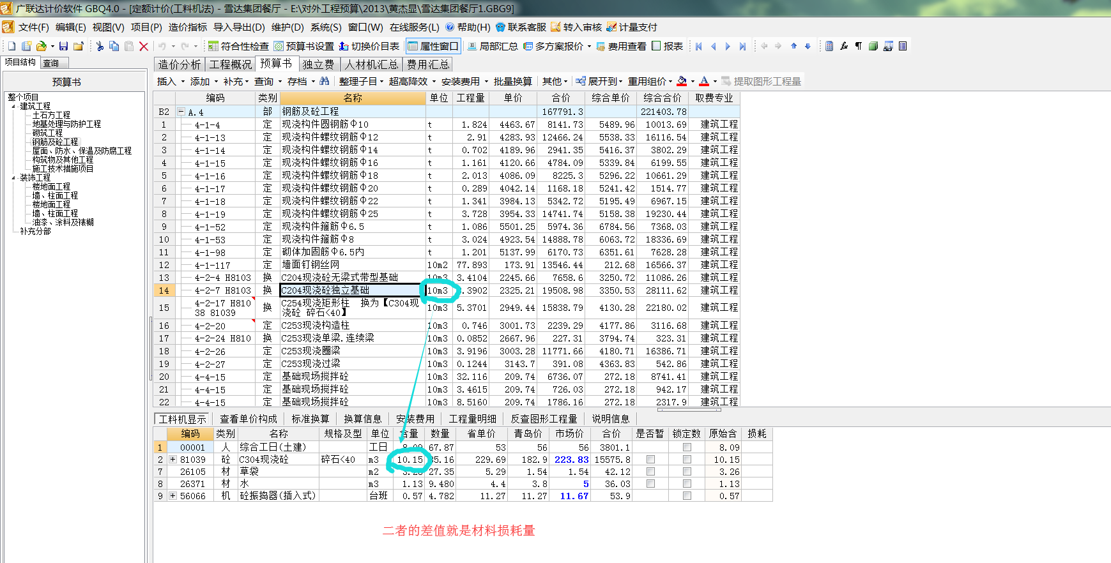Switch to the 造价分析 tab
Image resolution: width=1111 pixels, height=563 pixels.
click(x=179, y=64)
